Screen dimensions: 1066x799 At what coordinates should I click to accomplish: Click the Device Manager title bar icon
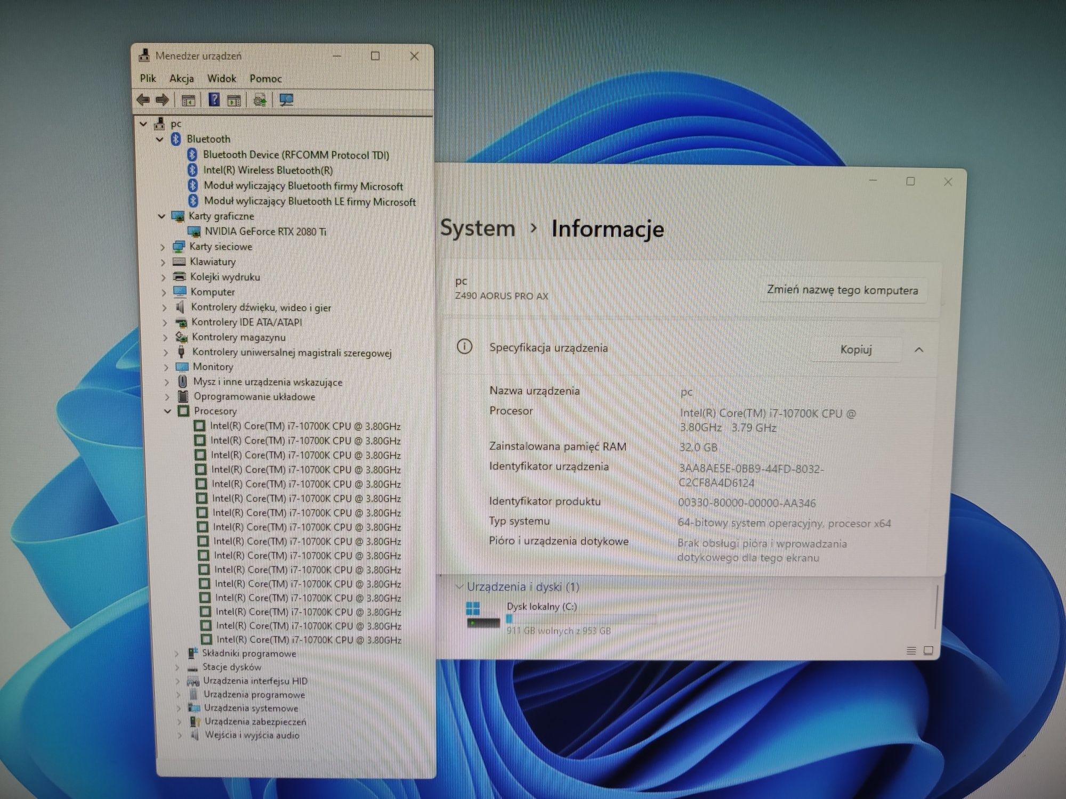click(144, 55)
